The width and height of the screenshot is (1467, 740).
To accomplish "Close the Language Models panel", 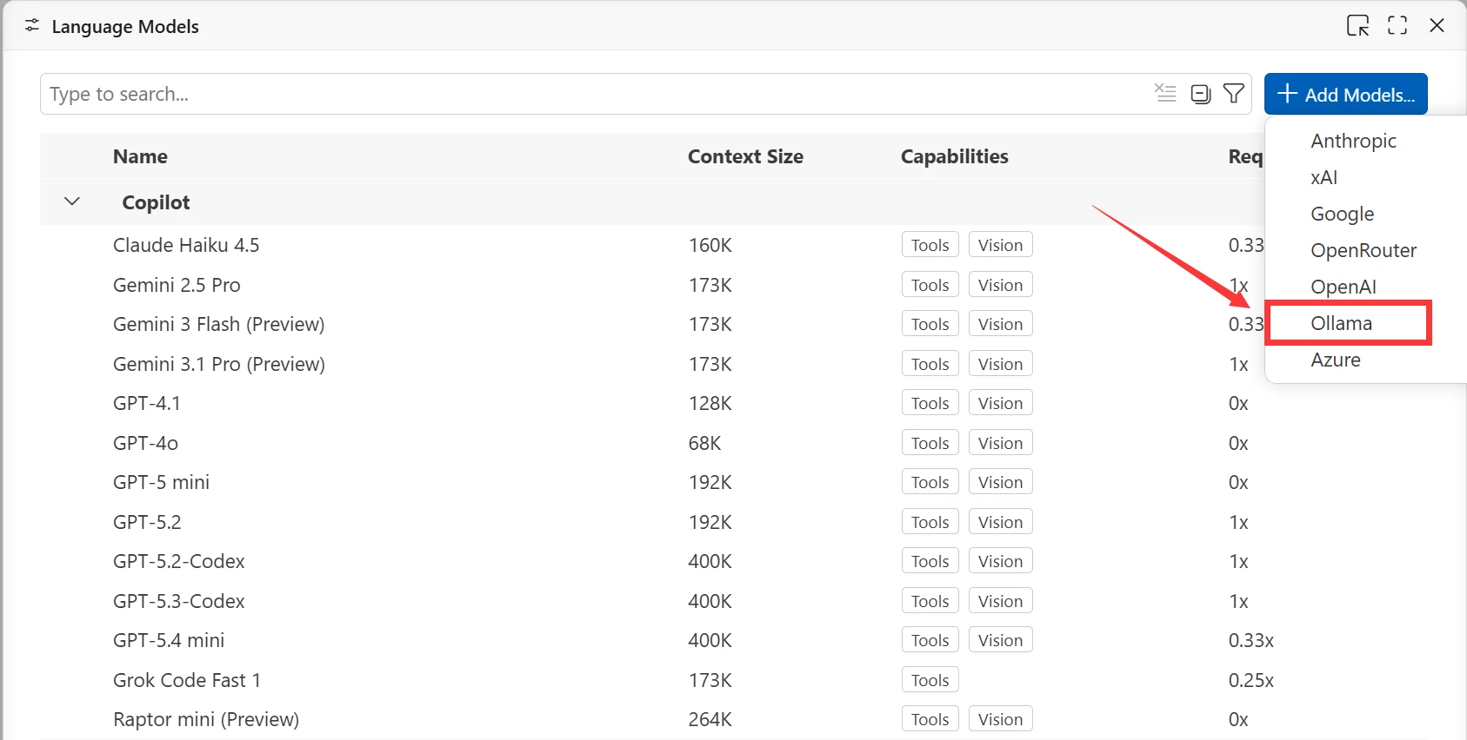I will 1437,26.
